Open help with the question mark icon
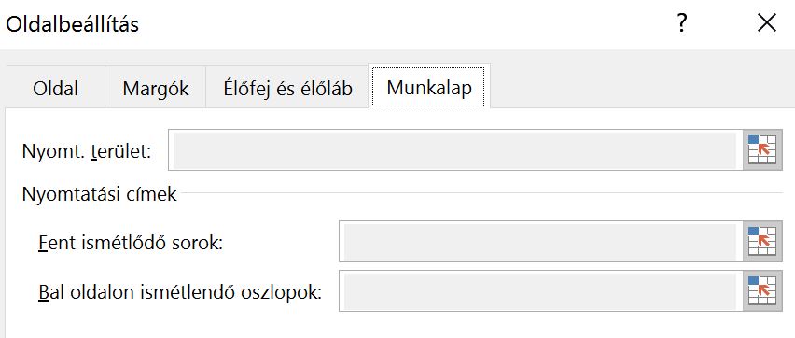The height and width of the screenshot is (338, 795). 682,23
